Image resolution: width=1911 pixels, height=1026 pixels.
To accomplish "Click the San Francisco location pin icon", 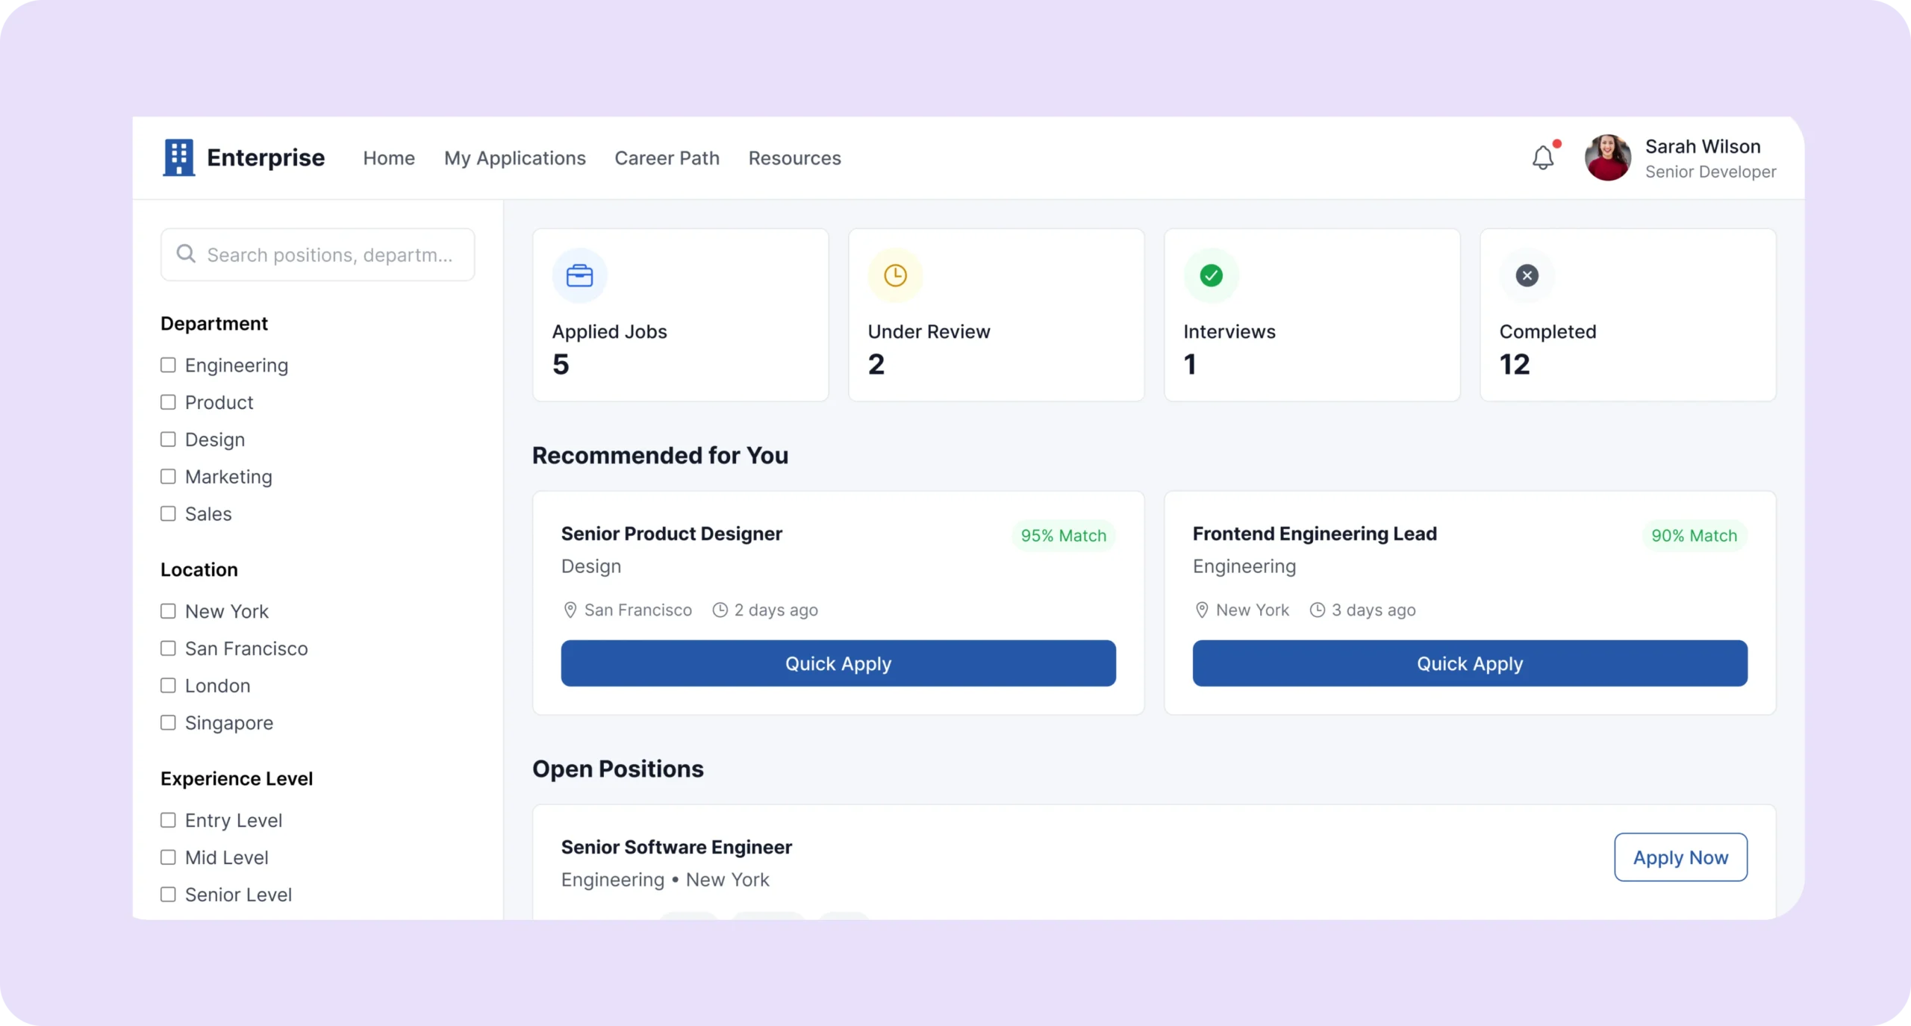I will click(x=570, y=610).
